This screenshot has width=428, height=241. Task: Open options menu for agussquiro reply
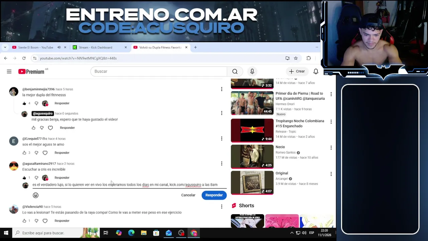pos(221,113)
